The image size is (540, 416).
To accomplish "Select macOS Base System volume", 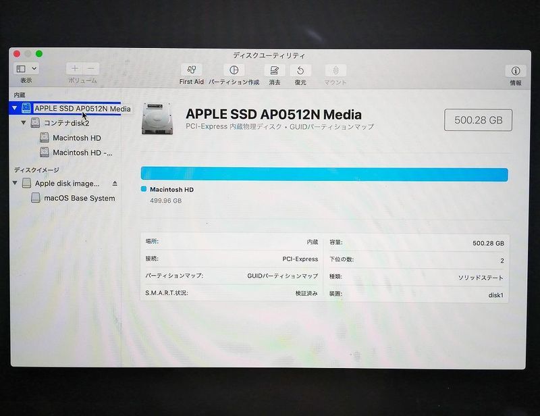I will [79, 198].
